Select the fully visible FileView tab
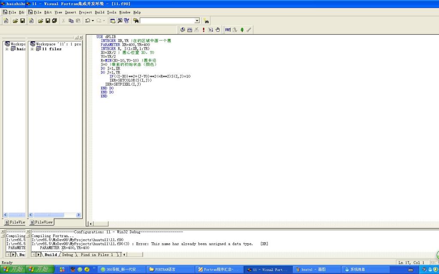This screenshot has width=439, height=274. 42,222
